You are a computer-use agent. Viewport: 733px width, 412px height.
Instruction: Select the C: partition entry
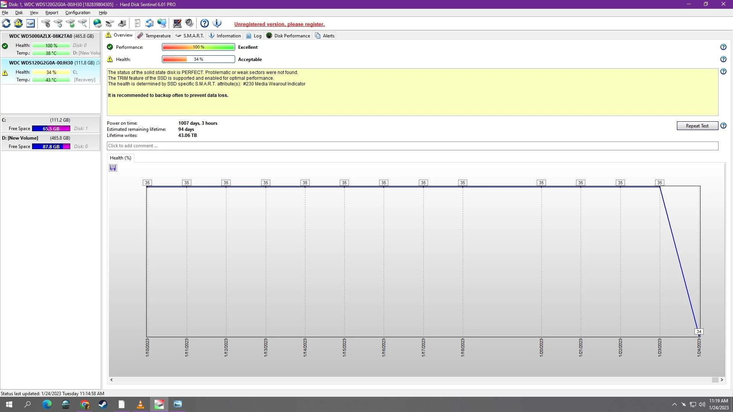(x=51, y=124)
